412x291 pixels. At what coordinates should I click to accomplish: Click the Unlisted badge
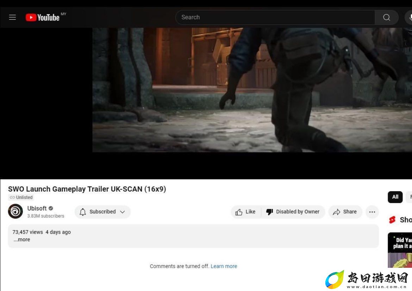[21, 198]
